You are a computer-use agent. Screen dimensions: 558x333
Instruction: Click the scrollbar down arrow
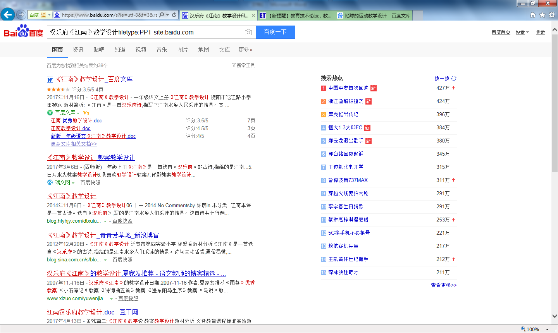[x=555, y=316]
